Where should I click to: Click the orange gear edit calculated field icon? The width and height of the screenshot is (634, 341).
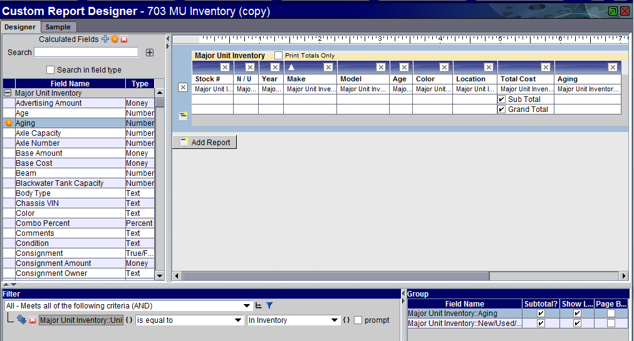pyautogui.click(x=115, y=39)
